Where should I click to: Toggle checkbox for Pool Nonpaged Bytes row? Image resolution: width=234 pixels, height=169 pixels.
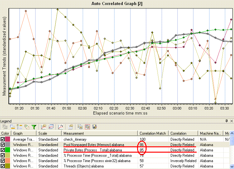[3, 144]
